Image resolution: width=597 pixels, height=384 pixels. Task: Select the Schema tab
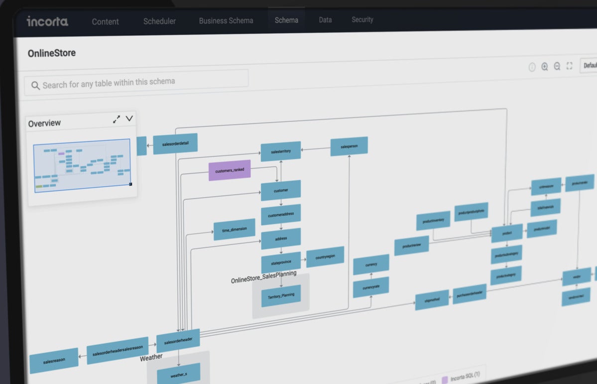(286, 20)
